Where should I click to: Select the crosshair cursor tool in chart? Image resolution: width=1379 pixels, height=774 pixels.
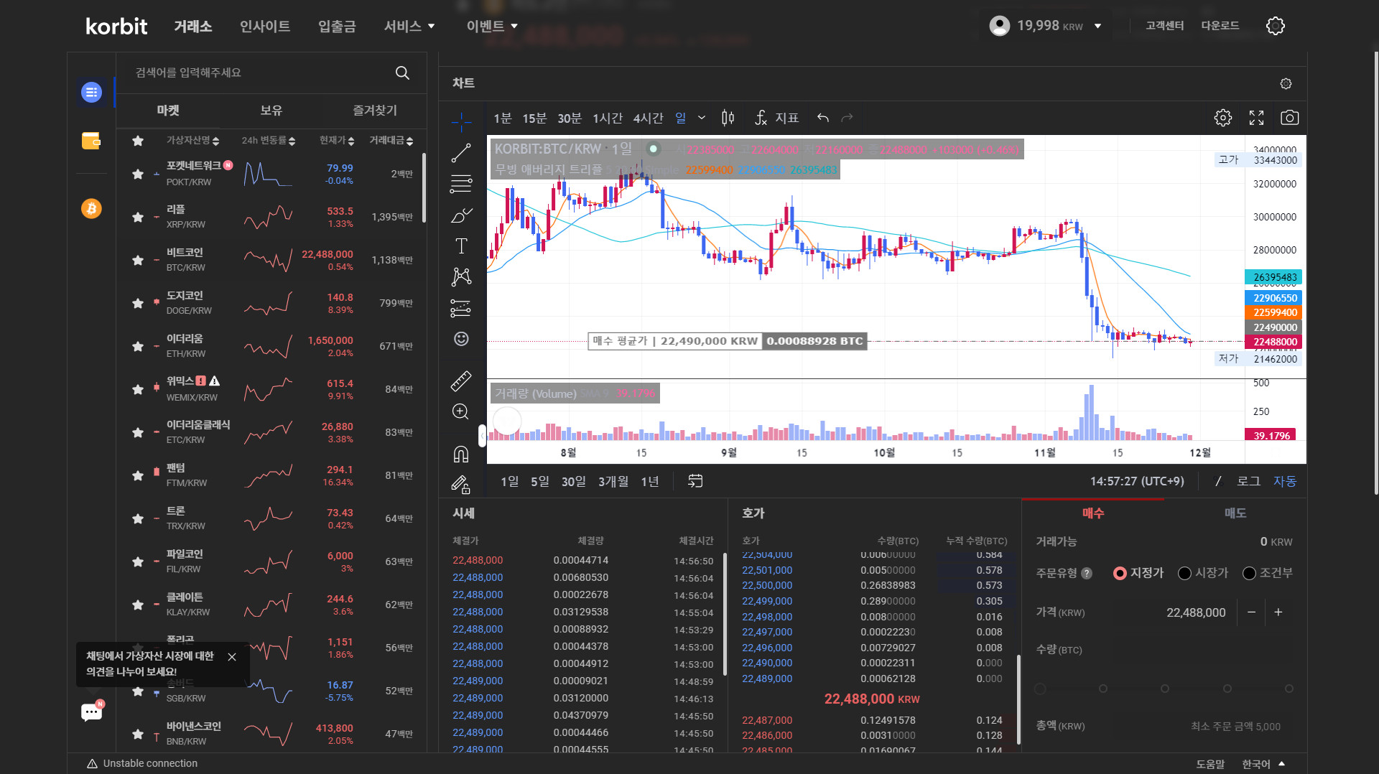point(461,122)
